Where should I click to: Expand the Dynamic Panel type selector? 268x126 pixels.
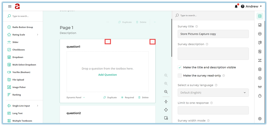click(76, 98)
